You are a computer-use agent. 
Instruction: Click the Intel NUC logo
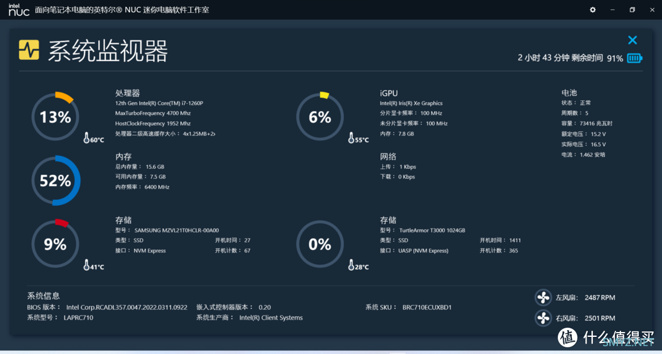pyautogui.click(x=18, y=10)
